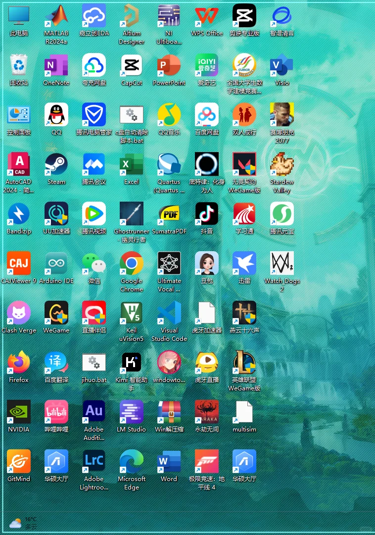This screenshot has width=375, height=535.
Task: Open the 迅雷 Thunder icon
Action: point(244,263)
